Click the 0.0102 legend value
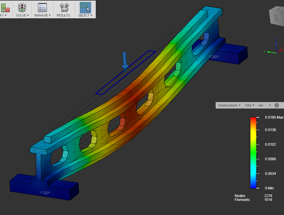The image size is (284, 215). [x=270, y=145]
